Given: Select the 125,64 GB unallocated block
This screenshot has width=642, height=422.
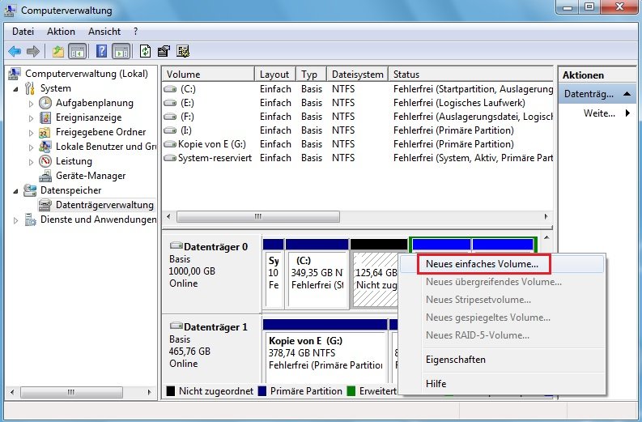Looking at the screenshot, I should pyautogui.click(x=375, y=274).
